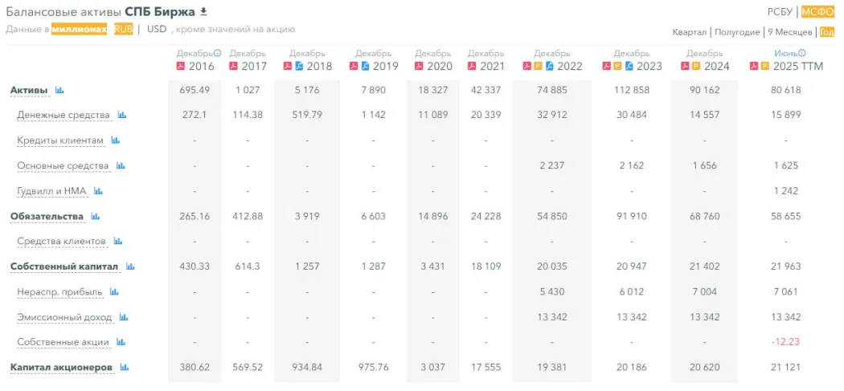Click the Основные средства row label

(x=63, y=166)
